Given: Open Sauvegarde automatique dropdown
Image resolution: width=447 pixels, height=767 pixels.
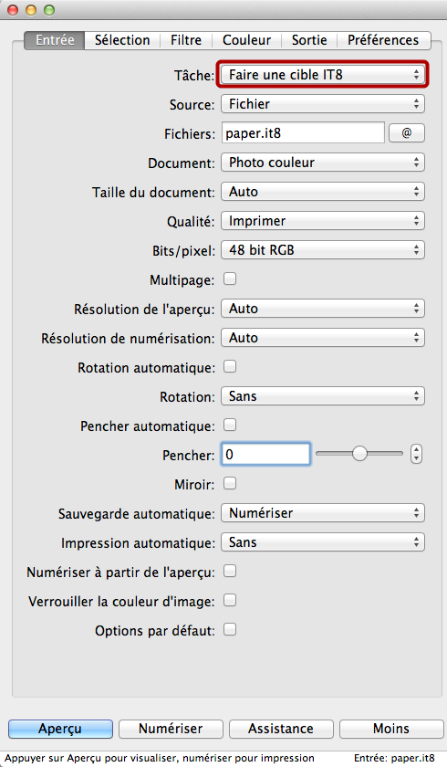Looking at the screenshot, I should pos(323,513).
